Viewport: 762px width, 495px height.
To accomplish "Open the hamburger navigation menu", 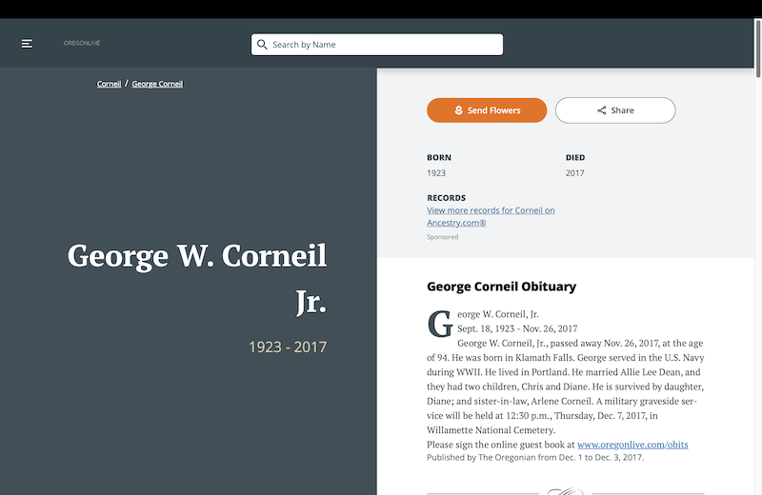I will pyautogui.click(x=27, y=44).
